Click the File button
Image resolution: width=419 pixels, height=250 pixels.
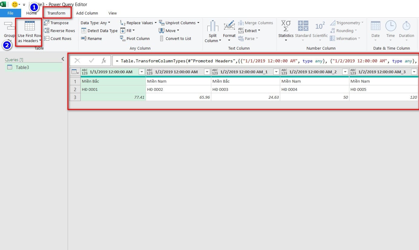point(10,13)
